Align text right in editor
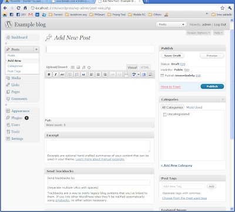Viewport: 235px width, 212px height. tap(105, 75)
